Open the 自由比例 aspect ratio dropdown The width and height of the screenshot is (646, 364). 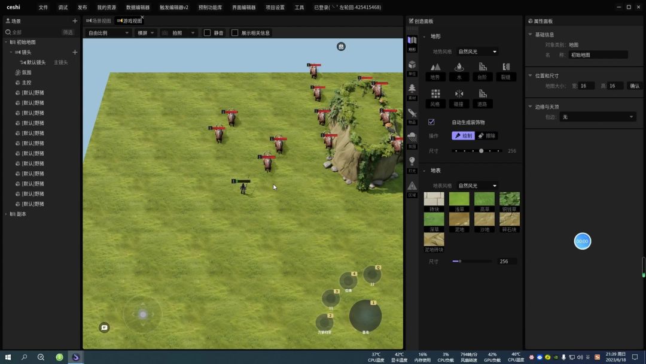coord(108,32)
